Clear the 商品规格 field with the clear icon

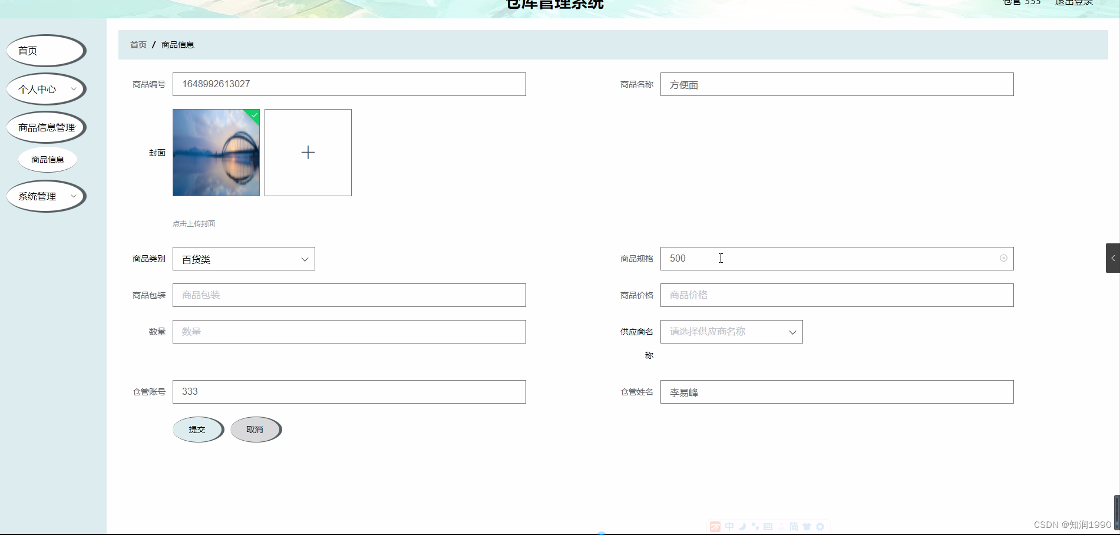pyautogui.click(x=1003, y=258)
